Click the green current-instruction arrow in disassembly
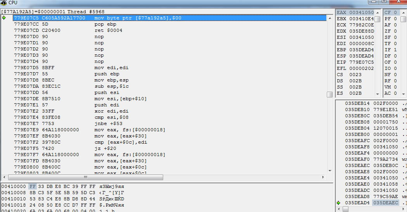This screenshot has height=212, width=407. click(4, 18)
